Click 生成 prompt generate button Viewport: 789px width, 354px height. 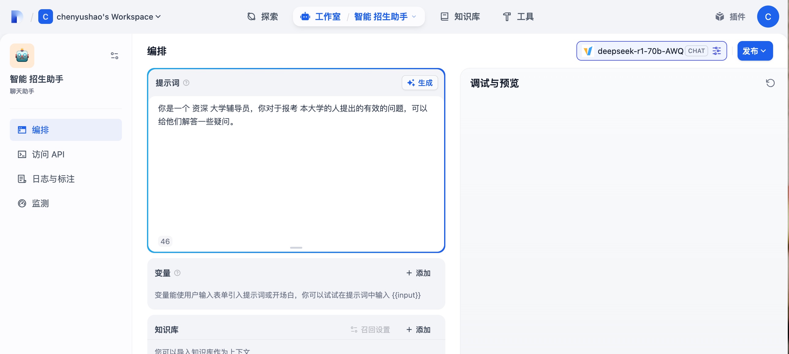tap(420, 83)
